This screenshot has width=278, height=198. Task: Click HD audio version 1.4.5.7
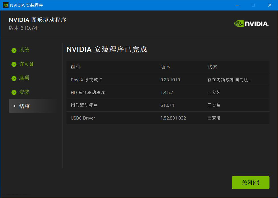point(167,92)
